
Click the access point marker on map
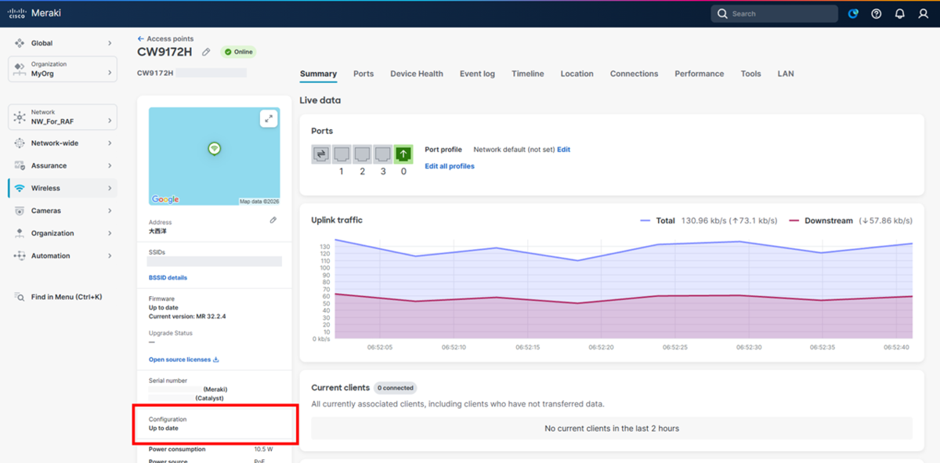[214, 148]
